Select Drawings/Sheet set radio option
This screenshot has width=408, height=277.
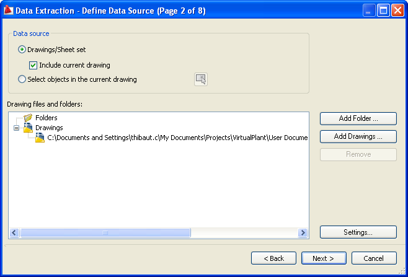click(x=22, y=50)
